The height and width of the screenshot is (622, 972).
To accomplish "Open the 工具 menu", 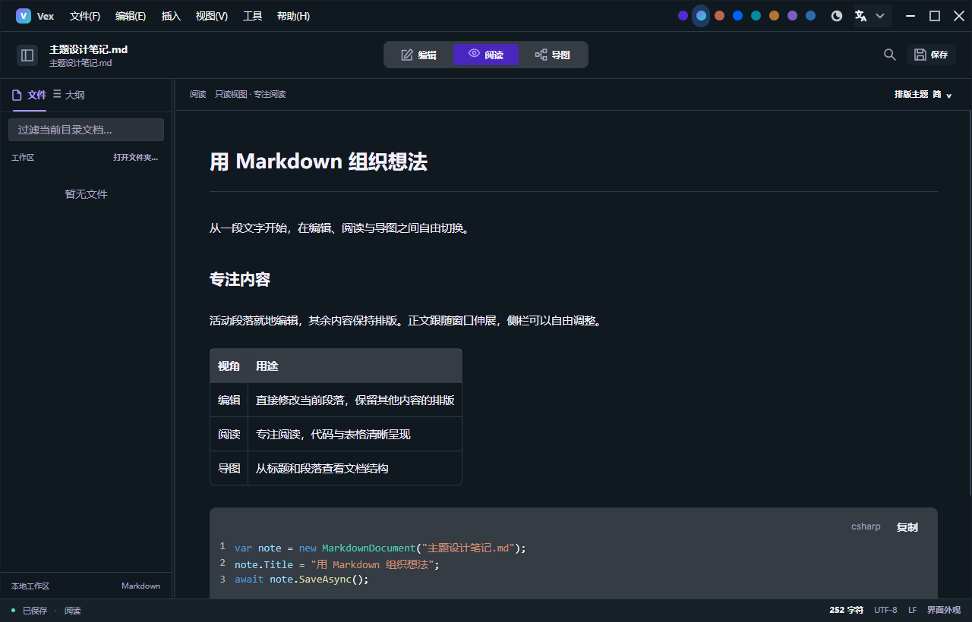I will pos(253,16).
